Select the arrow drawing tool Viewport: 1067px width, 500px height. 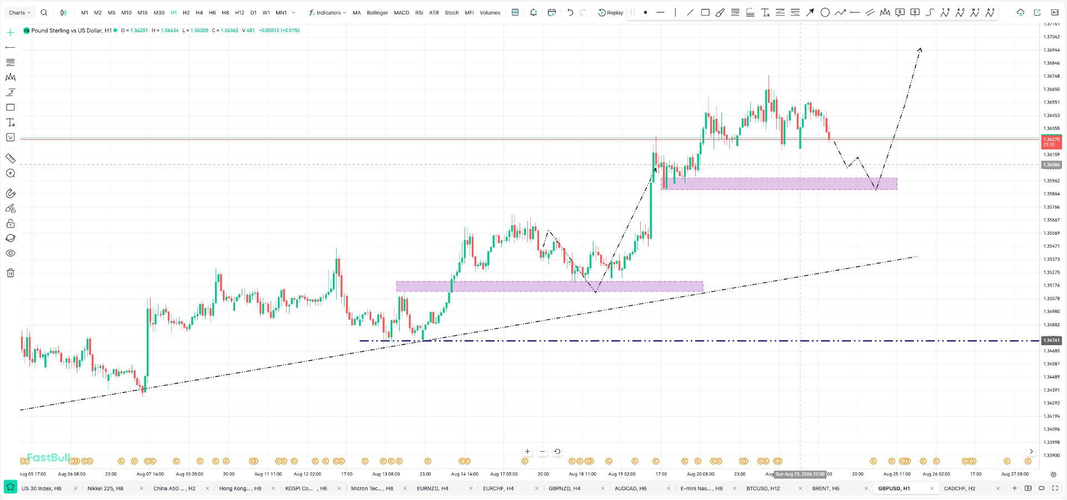coord(810,12)
